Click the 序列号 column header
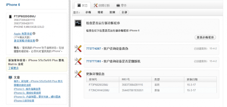 click(x=103, y=79)
